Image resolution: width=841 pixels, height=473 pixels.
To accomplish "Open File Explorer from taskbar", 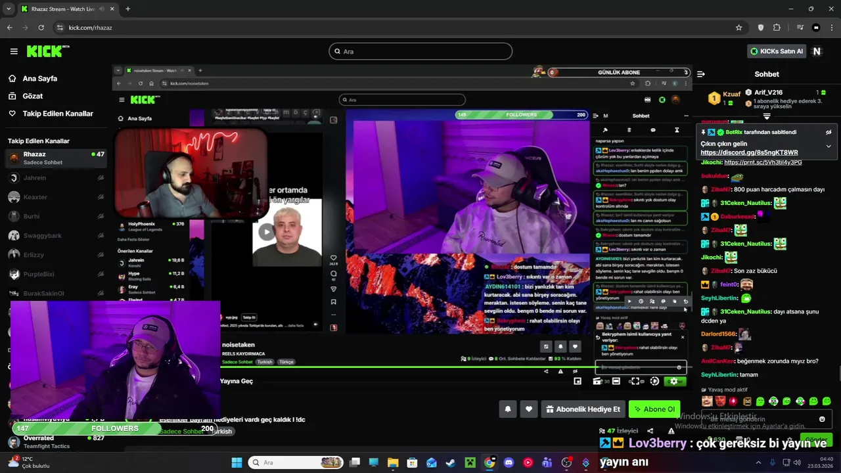I will point(393,462).
